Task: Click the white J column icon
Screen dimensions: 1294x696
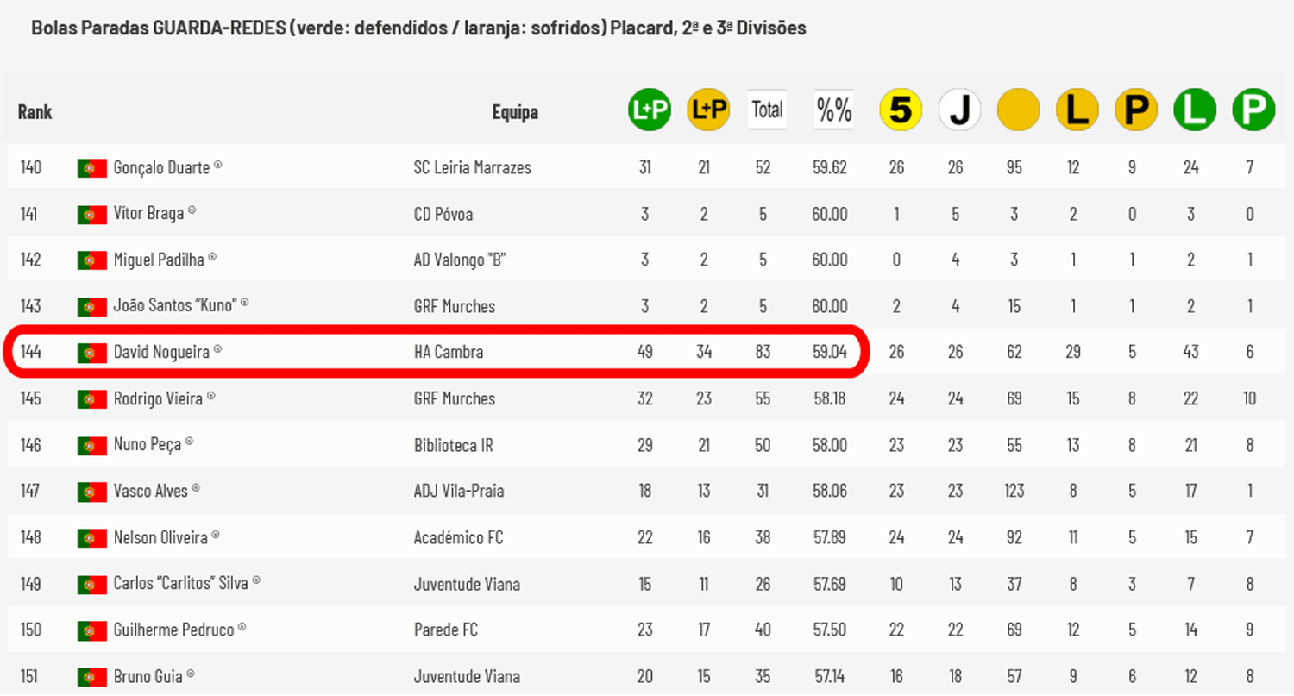Action: [x=959, y=110]
